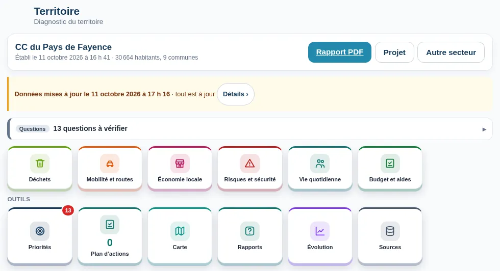
Task: Click the Sources label
Action: tap(390, 247)
